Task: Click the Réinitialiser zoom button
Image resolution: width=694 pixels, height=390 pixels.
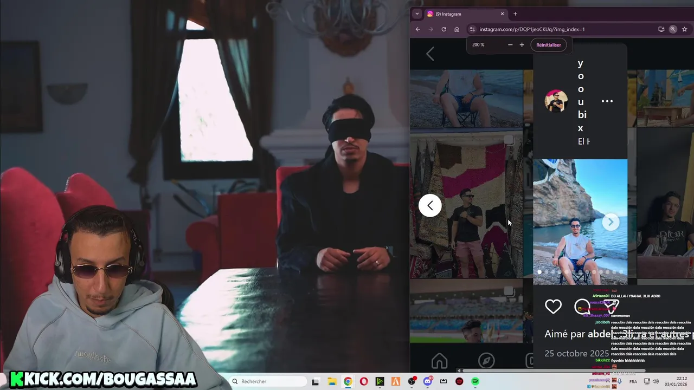Action: click(x=549, y=45)
